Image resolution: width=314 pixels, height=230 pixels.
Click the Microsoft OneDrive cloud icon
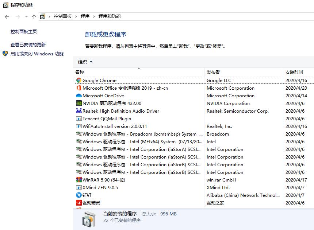78,95
